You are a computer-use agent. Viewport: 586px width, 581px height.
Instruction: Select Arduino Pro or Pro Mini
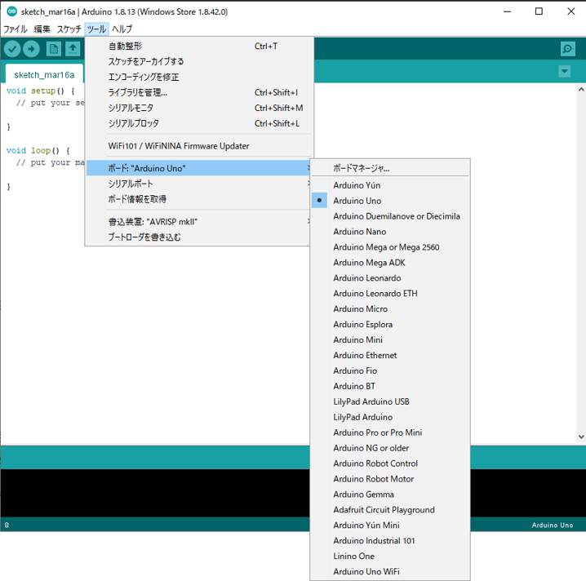(x=390, y=432)
